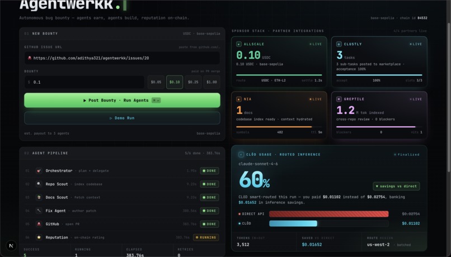451x257 pixels.
Task: Click the $0.01102 CLŌD price
Action: click(411, 223)
